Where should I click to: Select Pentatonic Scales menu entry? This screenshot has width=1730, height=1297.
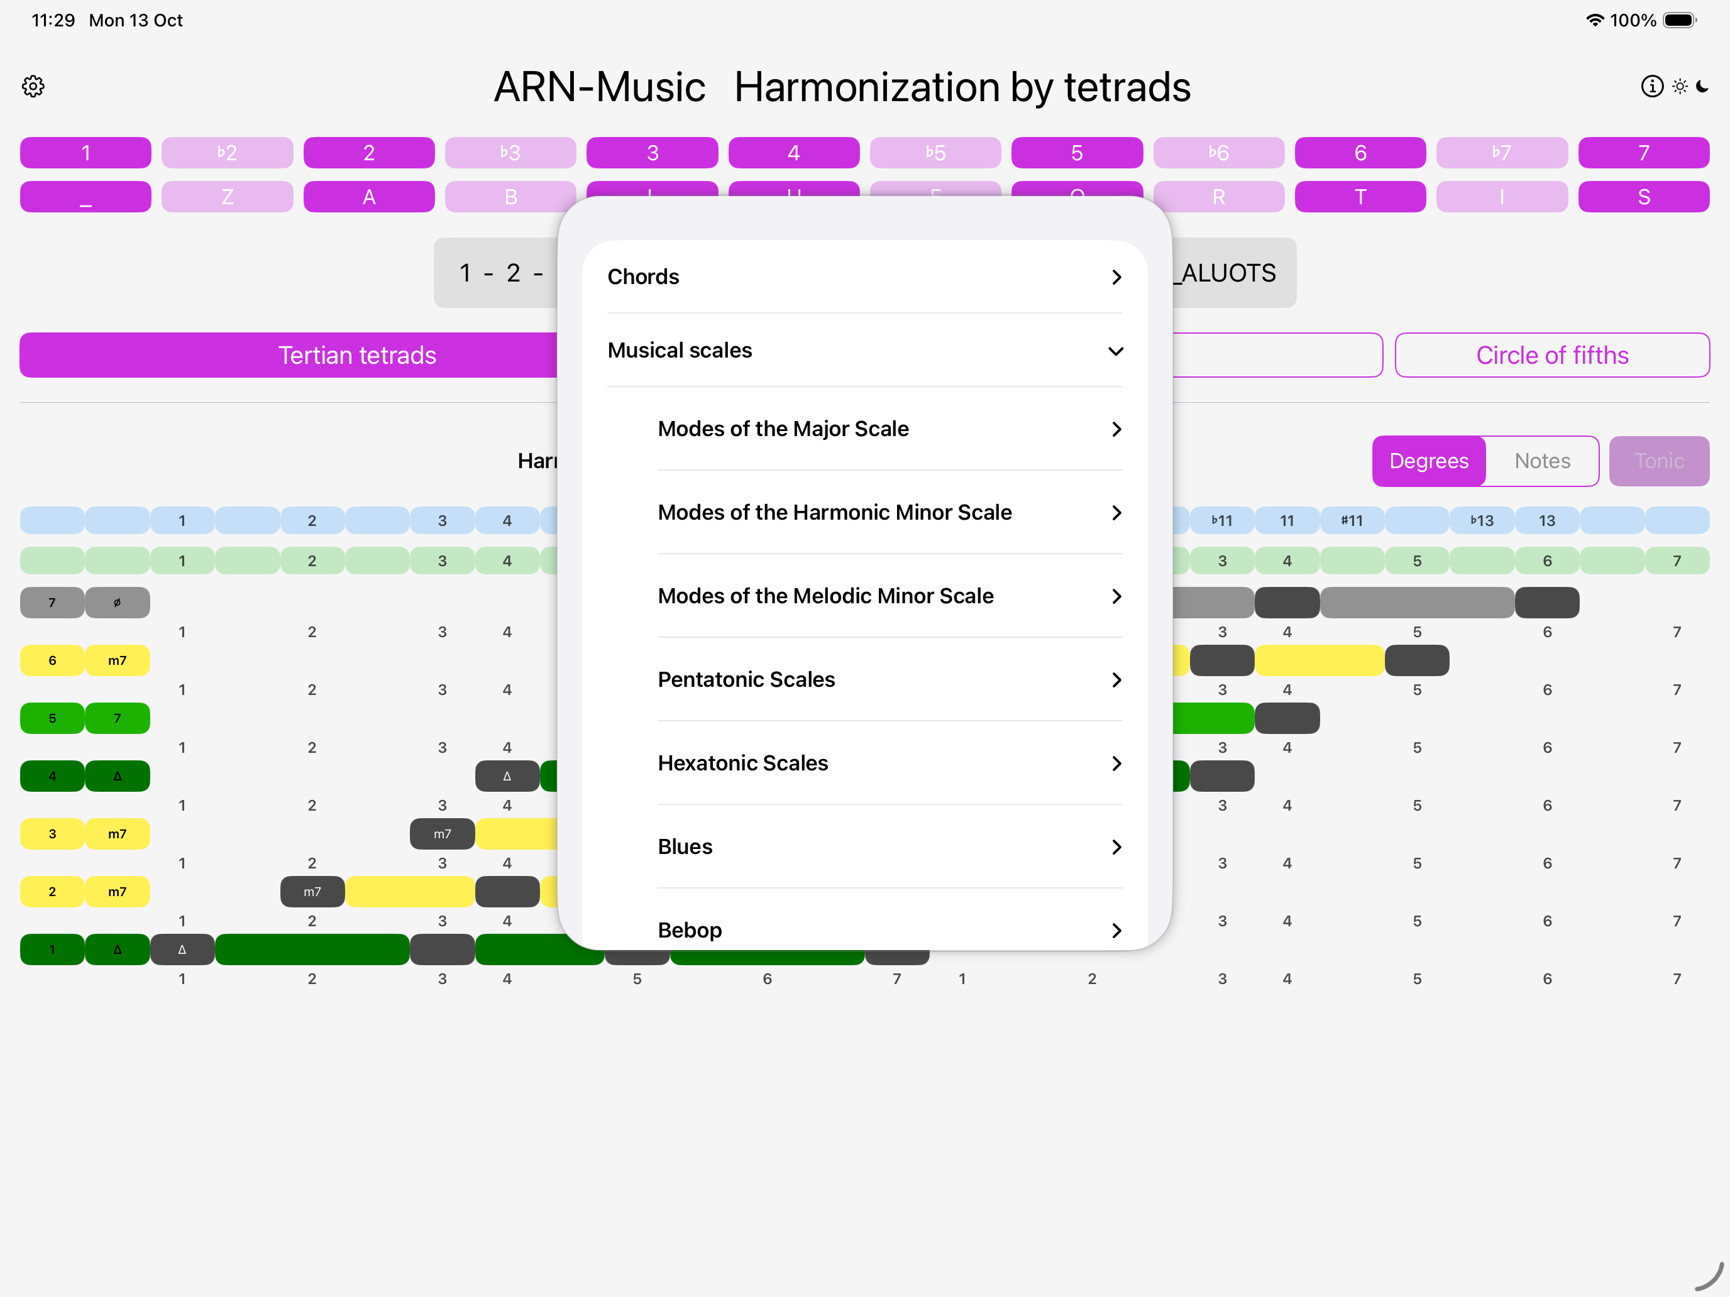(890, 679)
